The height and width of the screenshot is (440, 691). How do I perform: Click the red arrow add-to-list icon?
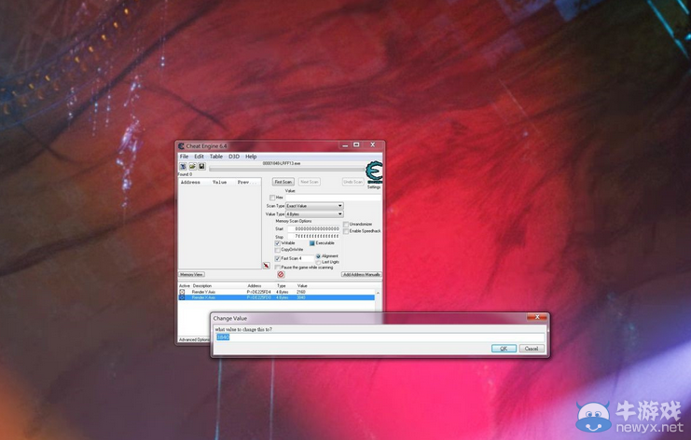pyautogui.click(x=266, y=266)
